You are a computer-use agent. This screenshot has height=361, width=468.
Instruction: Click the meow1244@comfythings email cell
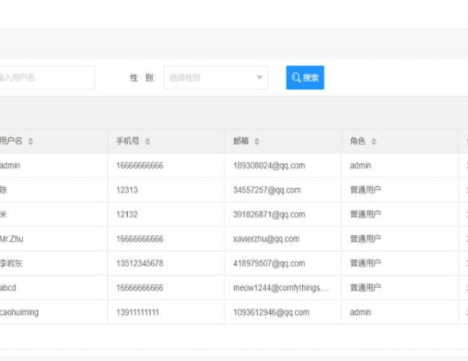point(280,288)
